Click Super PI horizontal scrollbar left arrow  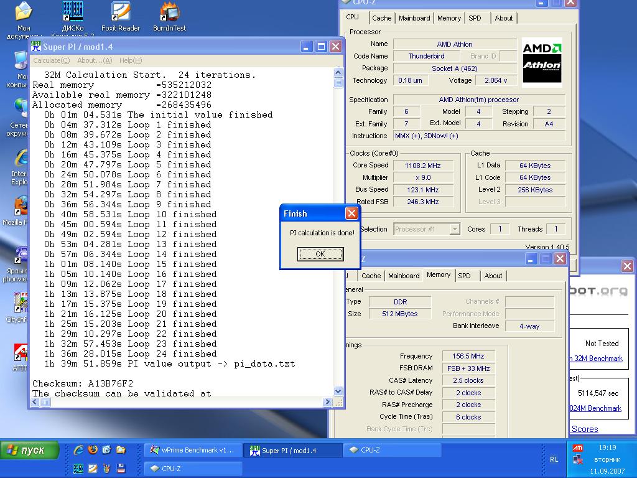pos(35,402)
